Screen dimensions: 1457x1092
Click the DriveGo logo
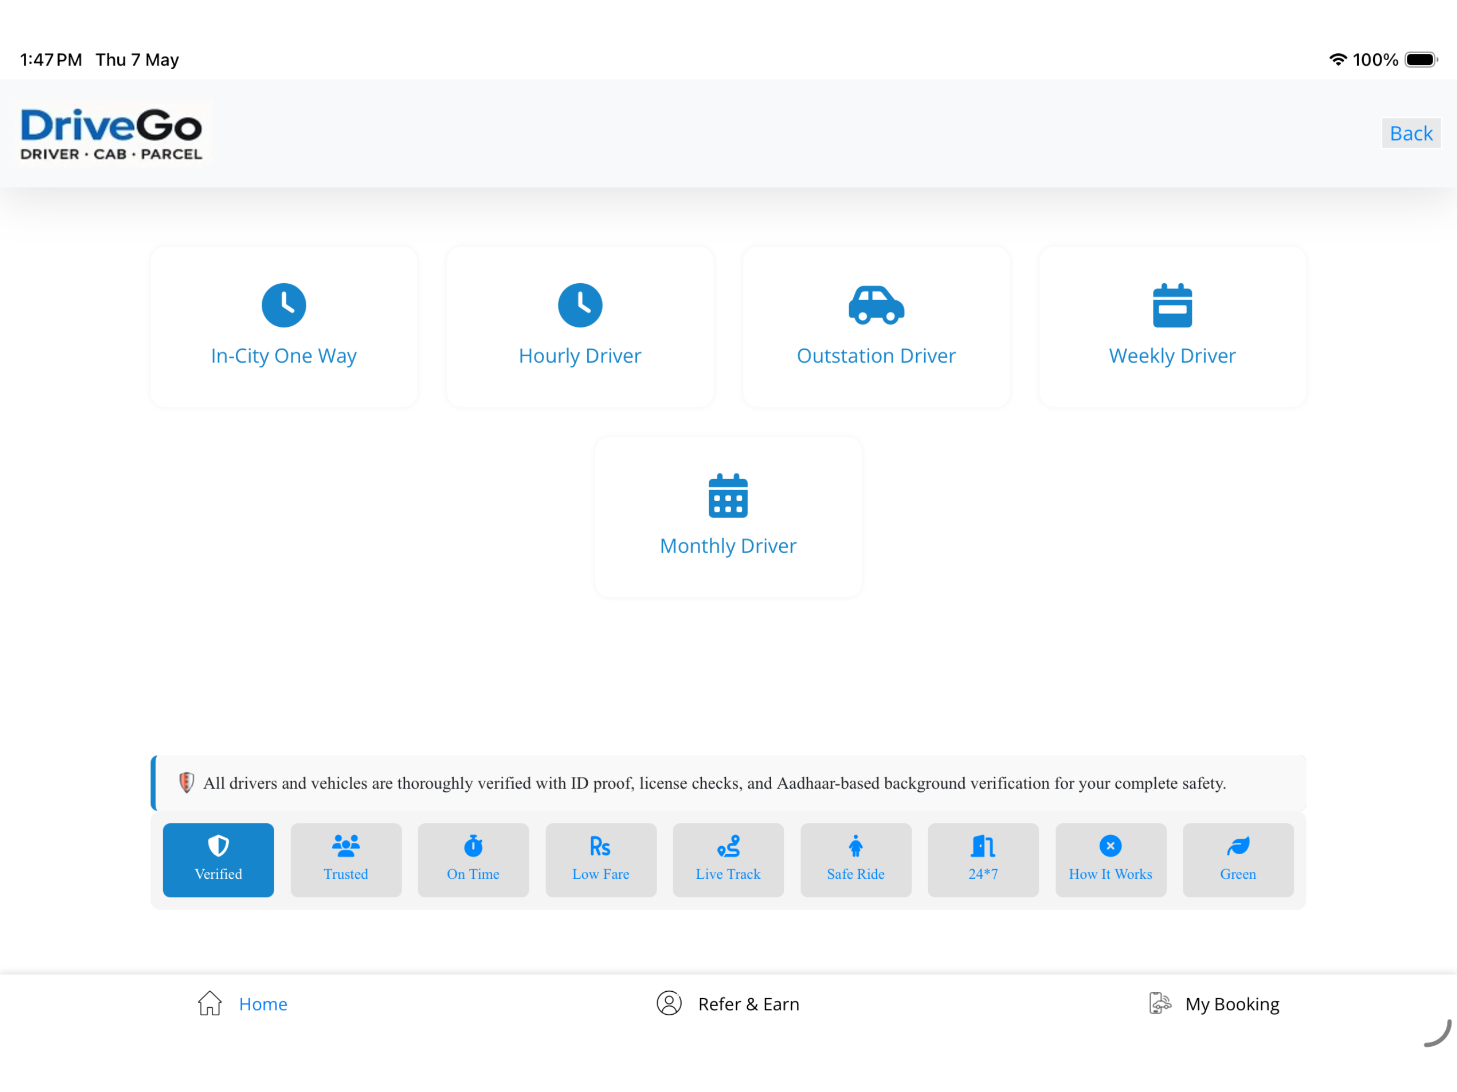point(111,134)
